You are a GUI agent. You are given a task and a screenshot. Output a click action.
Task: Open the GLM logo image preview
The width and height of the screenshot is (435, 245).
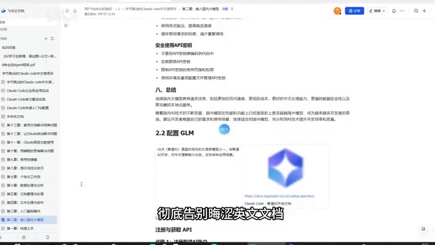tap(285, 168)
